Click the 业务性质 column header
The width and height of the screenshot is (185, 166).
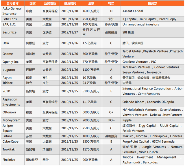pyautogui.click(x=50, y=3)
